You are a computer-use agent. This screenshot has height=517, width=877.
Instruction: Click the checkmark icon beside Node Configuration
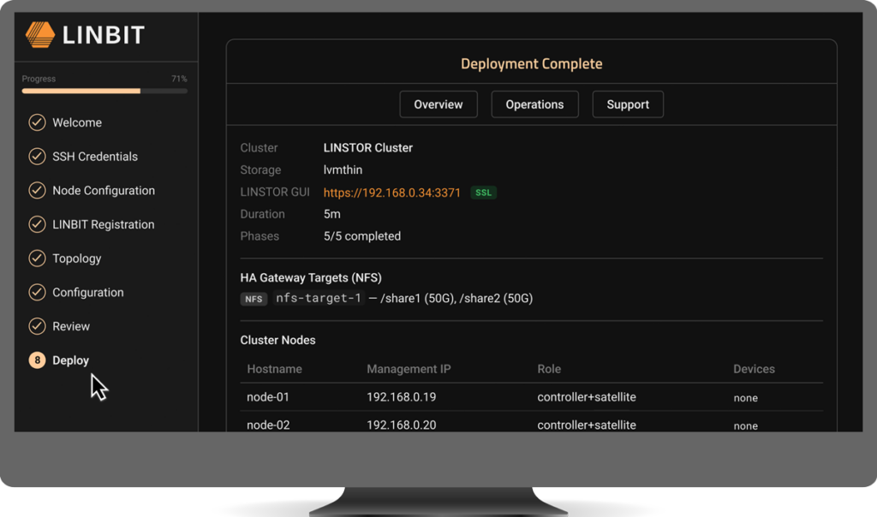coord(37,191)
